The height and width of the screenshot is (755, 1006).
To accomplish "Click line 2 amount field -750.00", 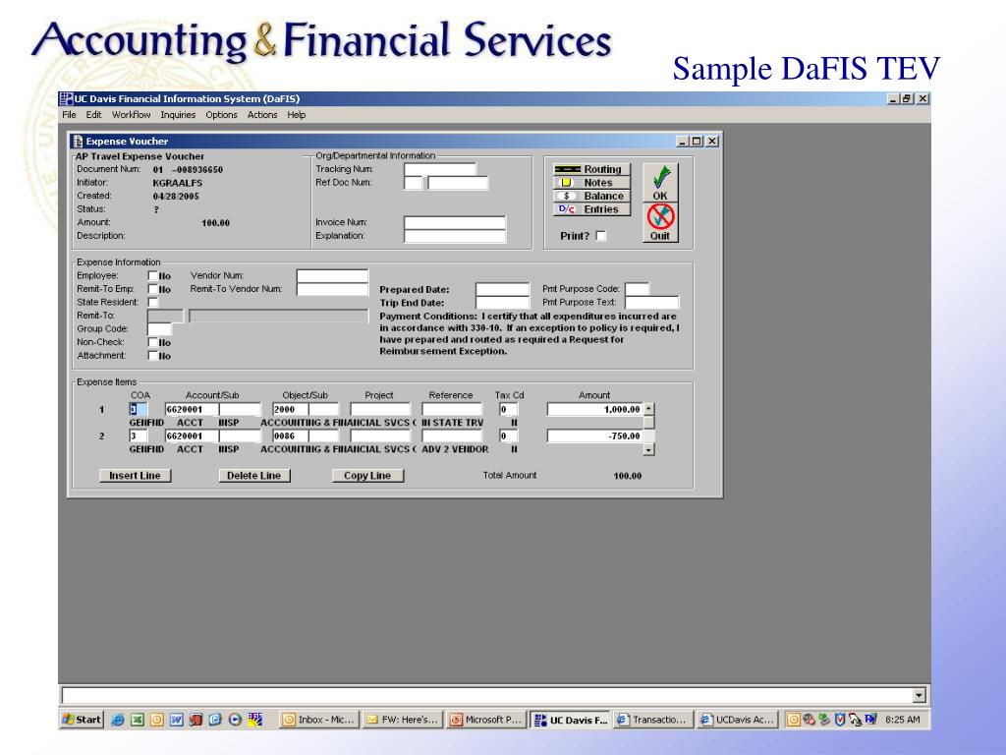I will (594, 436).
